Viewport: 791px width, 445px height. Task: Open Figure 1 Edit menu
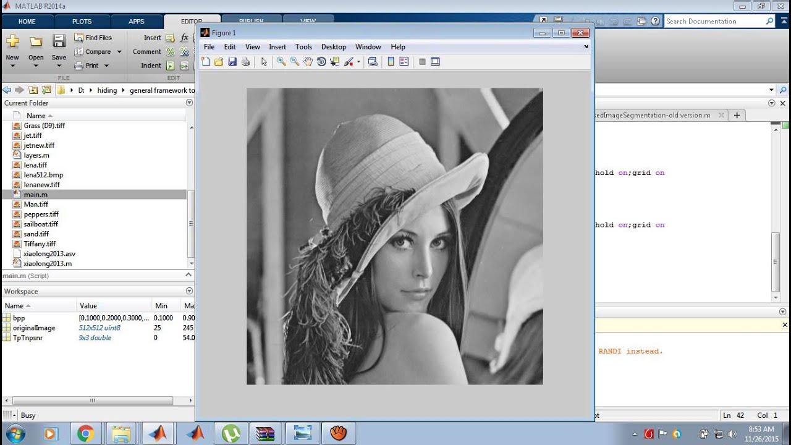[x=230, y=47]
